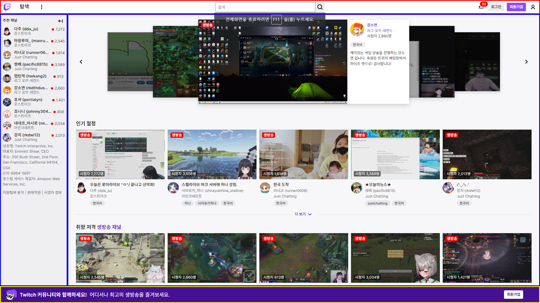The image size is (540, 303).
Task: Click the 히나 tag
Action: [188, 203]
